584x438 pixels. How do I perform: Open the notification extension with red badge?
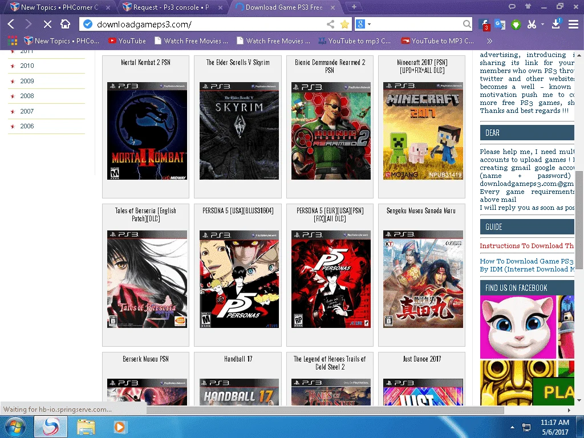(x=484, y=25)
